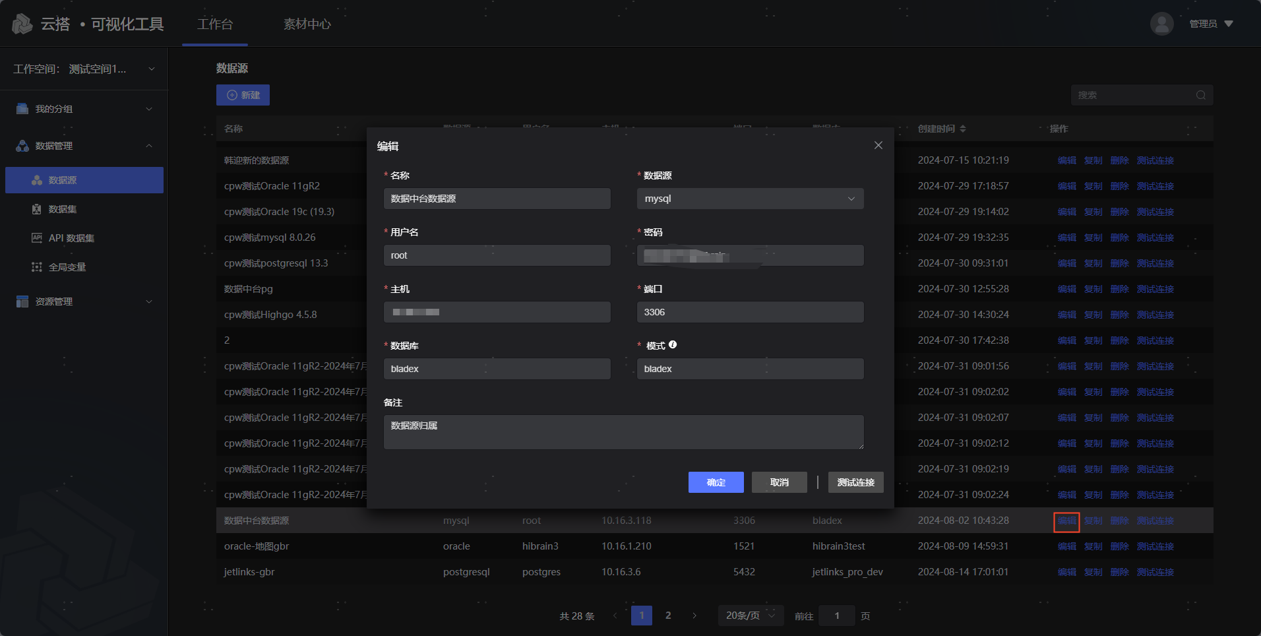Click the mode info tooltip icon

[x=673, y=344]
